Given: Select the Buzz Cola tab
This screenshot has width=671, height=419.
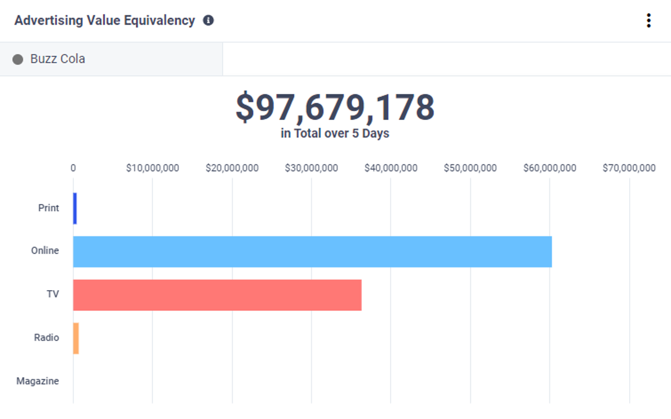Looking at the screenshot, I should click(58, 59).
